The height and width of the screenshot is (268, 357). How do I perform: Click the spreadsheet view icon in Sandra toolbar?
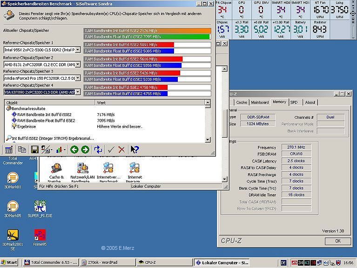[x=9, y=150]
